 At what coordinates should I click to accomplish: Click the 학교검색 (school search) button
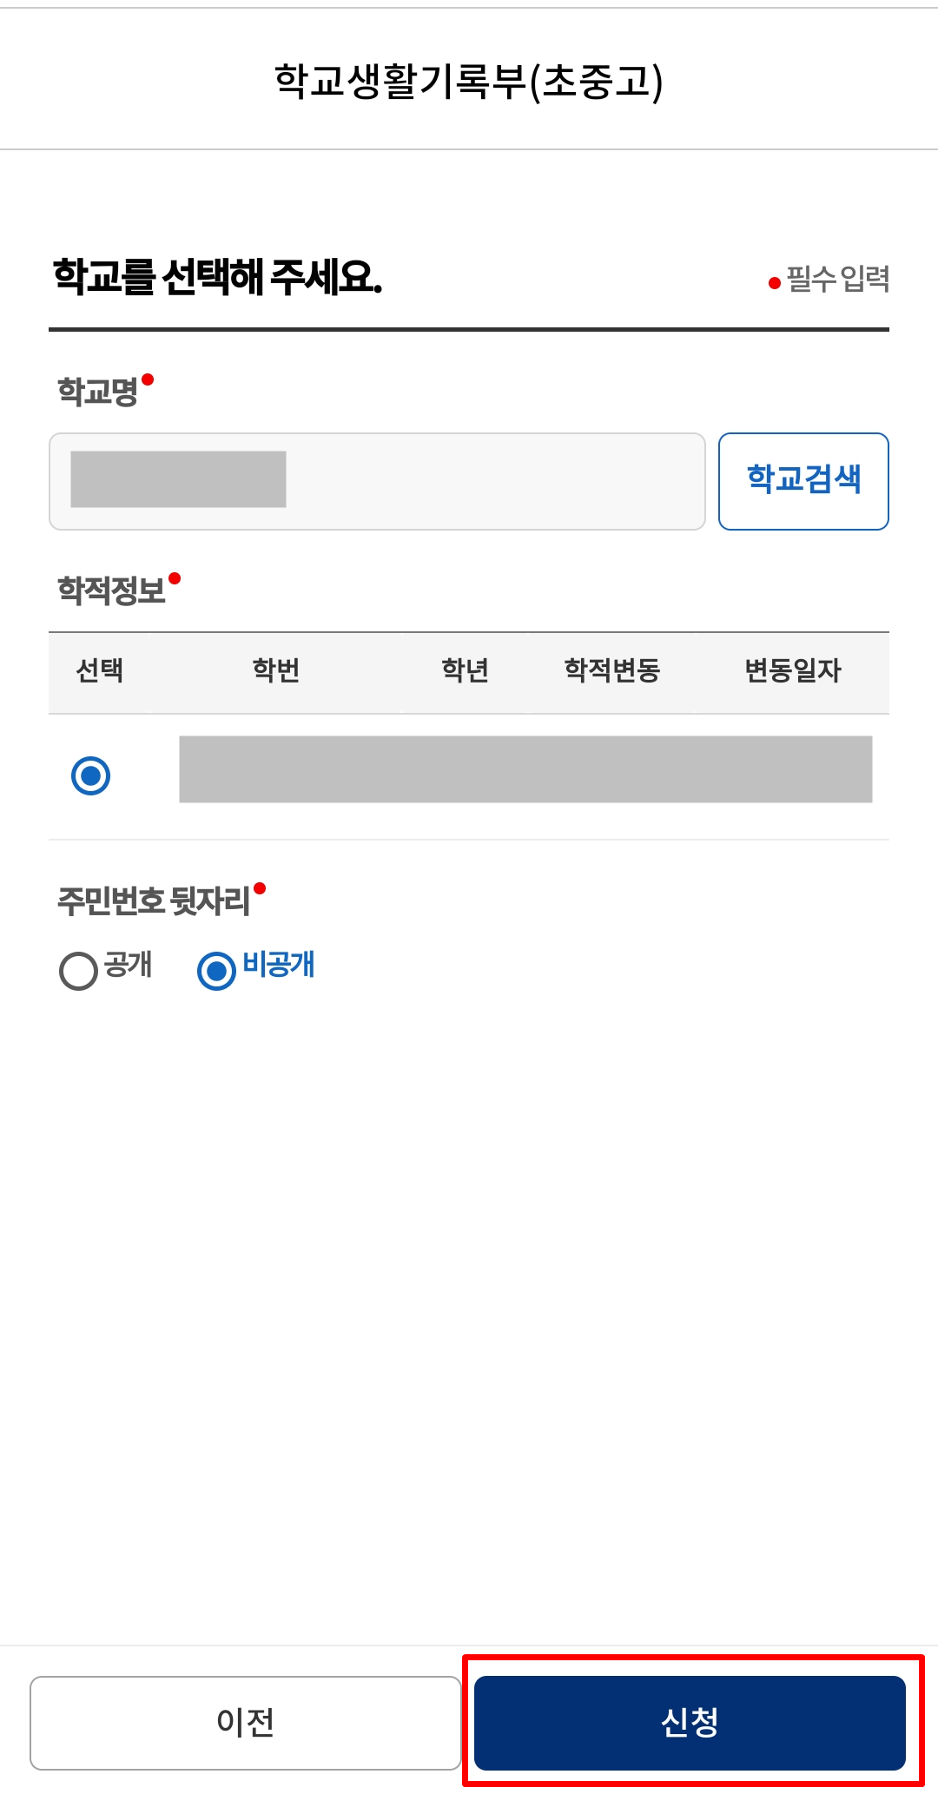point(803,481)
